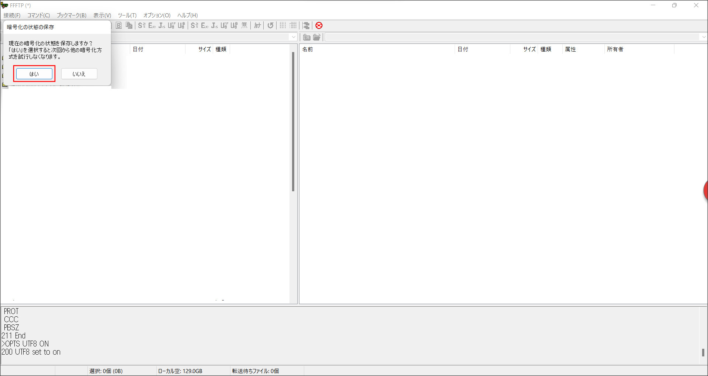Click the 無 no-conversion kanji code icon
Viewport: 708px width, 376px height.
[x=244, y=25]
